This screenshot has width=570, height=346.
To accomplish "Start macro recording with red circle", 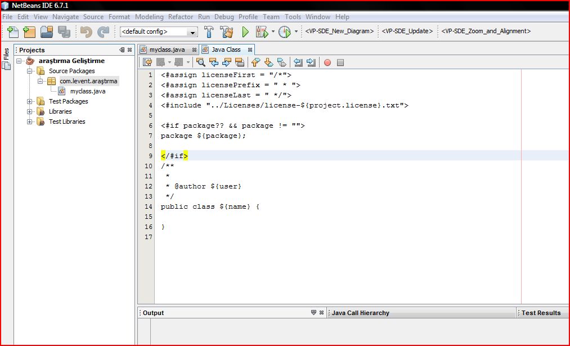I will pos(327,62).
